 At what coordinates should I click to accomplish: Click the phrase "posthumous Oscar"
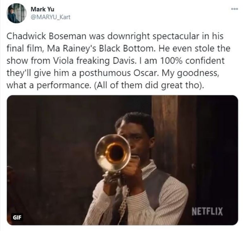[119, 73]
